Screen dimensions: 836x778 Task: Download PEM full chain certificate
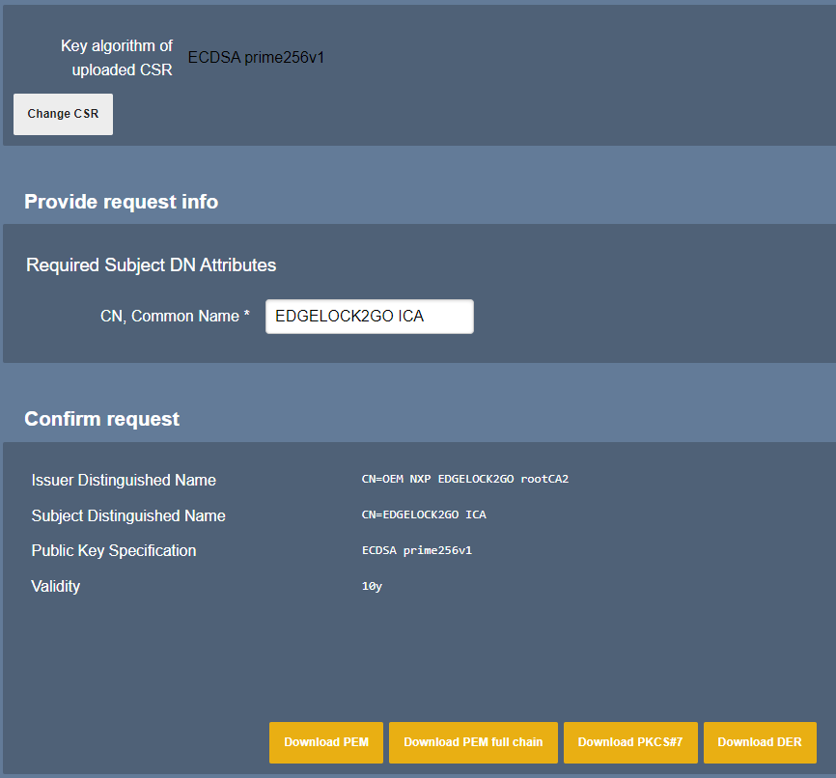tap(473, 742)
